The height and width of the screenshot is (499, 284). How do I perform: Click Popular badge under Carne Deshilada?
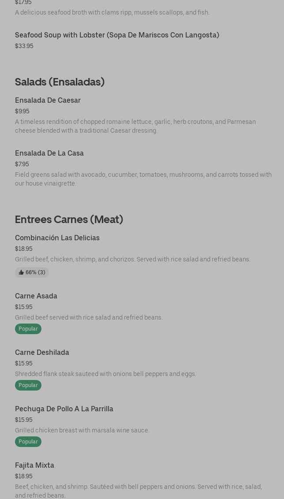(x=28, y=385)
